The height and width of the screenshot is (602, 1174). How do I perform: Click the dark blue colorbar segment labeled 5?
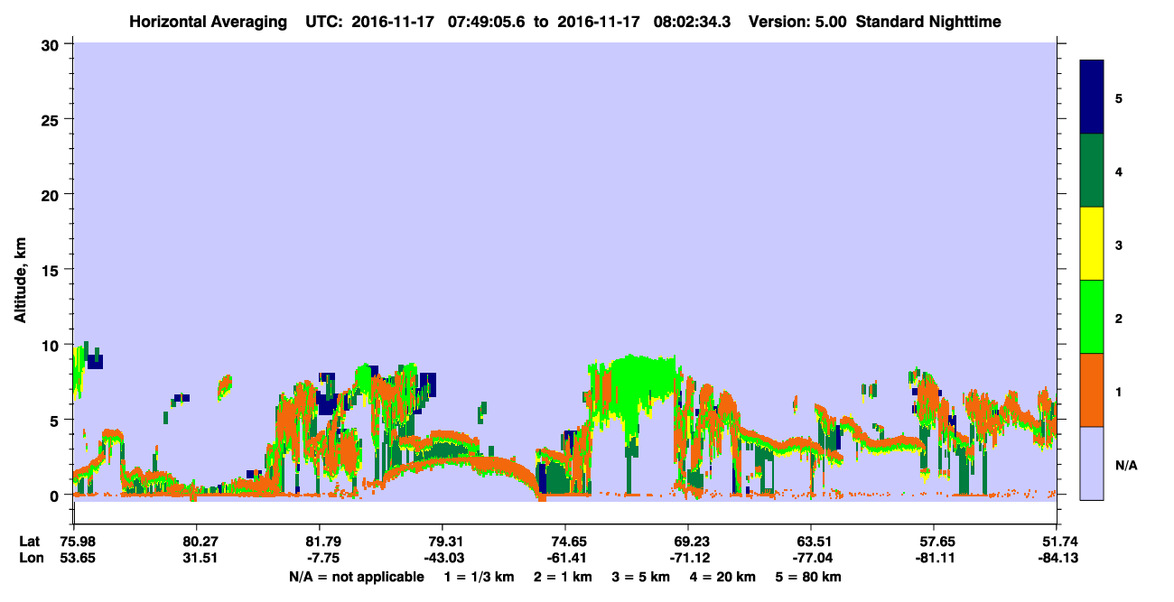[1092, 97]
